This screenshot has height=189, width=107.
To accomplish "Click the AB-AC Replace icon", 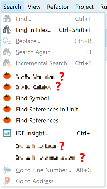I will (7, 41).
